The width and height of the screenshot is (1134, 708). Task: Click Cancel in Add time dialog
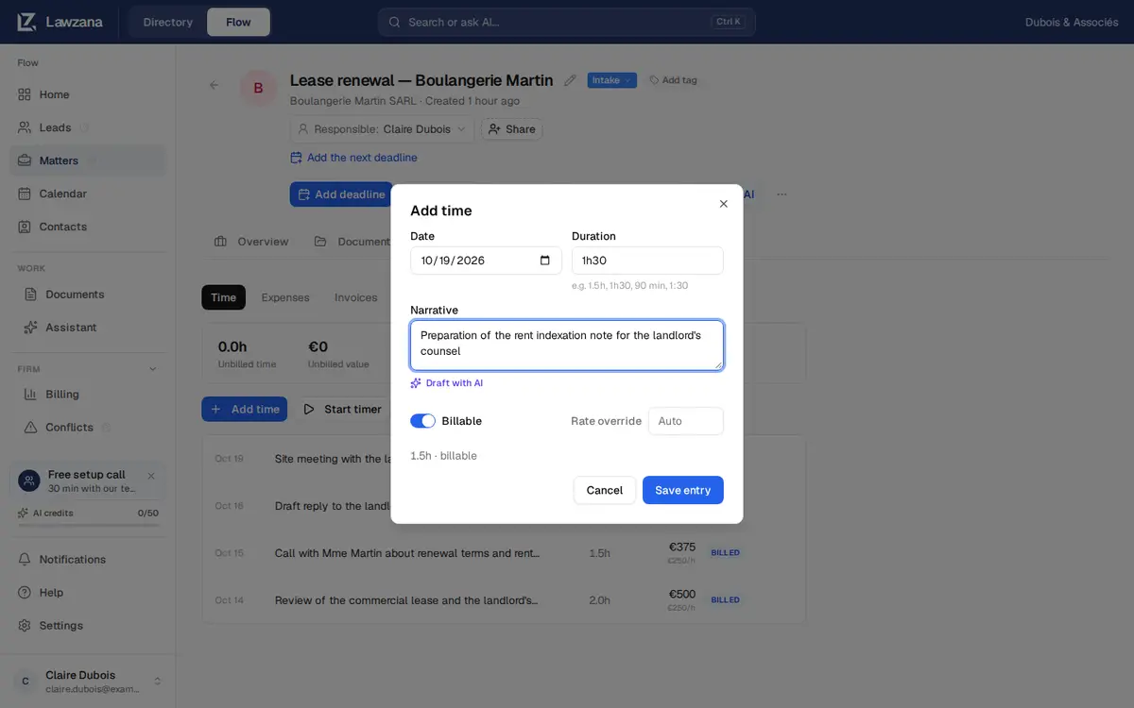[x=605, y=490]
